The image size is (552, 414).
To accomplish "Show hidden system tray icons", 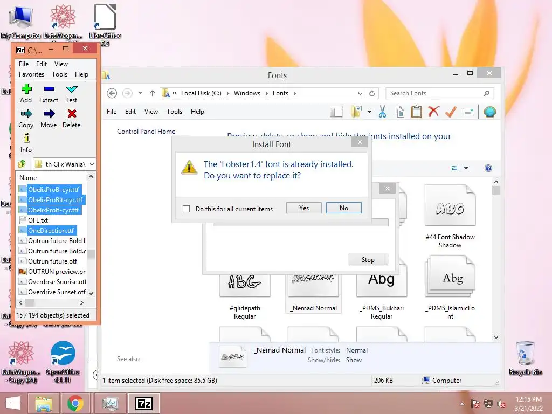I will [462, 404].
